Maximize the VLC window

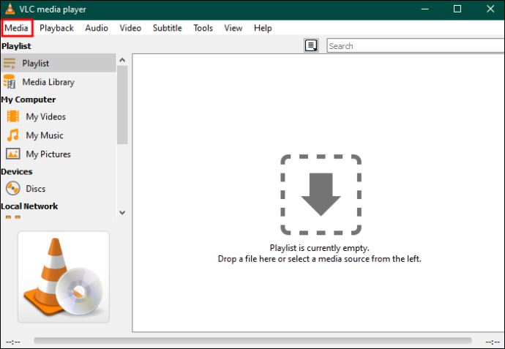click(x=457, y=9)
